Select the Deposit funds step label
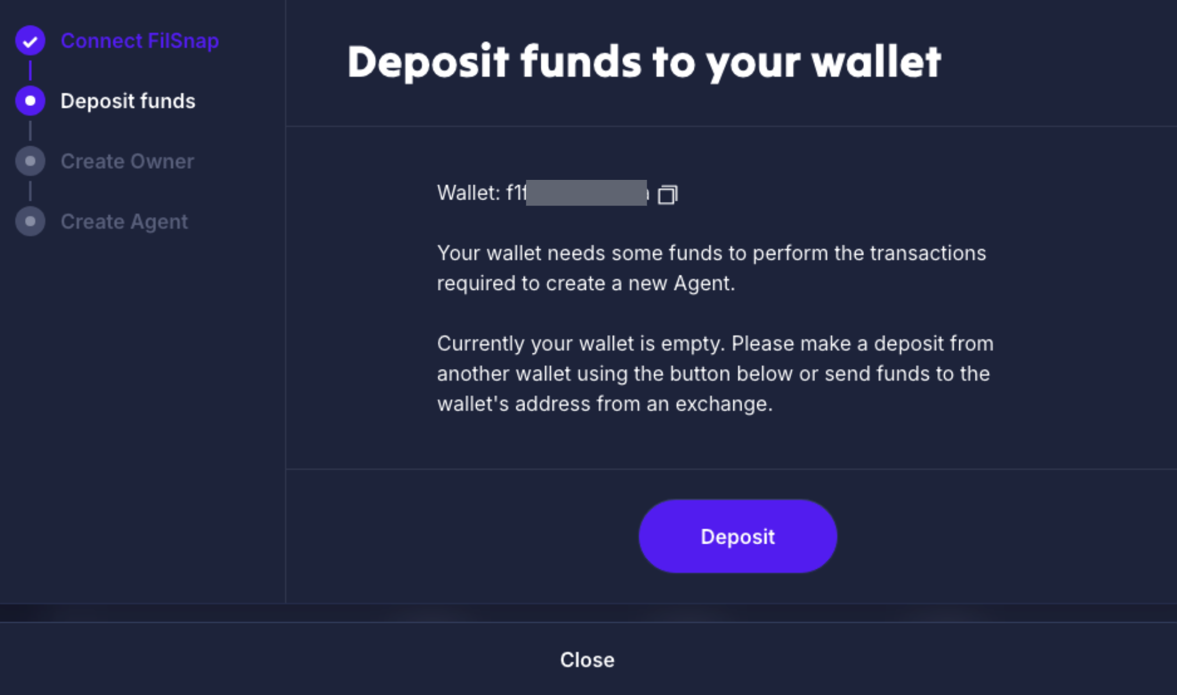The height and width of the screenshot is (695, 1177). click(x=128, y=101)
